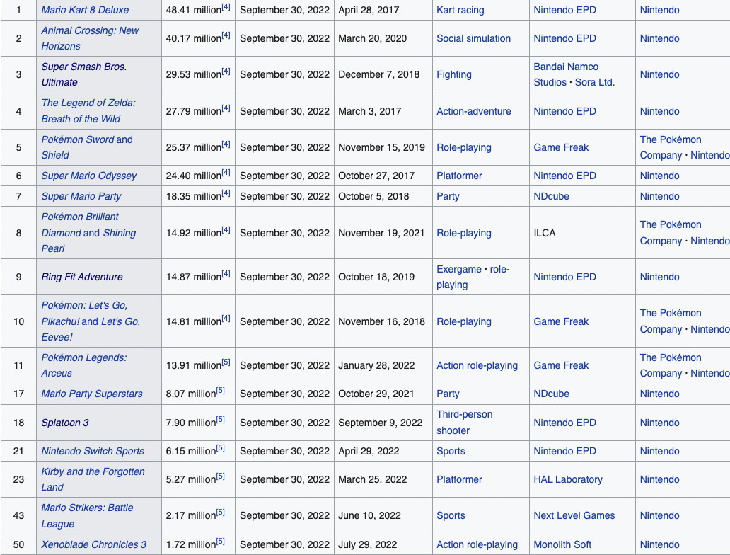Open Game Freak in Sword and Shield row

click(561, 147)
